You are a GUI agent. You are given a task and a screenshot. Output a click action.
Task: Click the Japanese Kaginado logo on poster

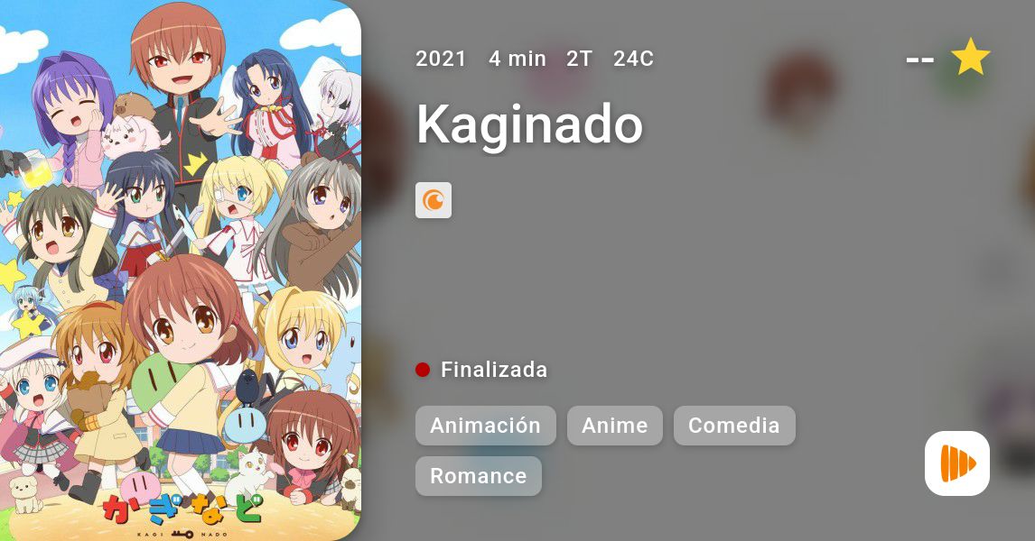coord(182,509)
